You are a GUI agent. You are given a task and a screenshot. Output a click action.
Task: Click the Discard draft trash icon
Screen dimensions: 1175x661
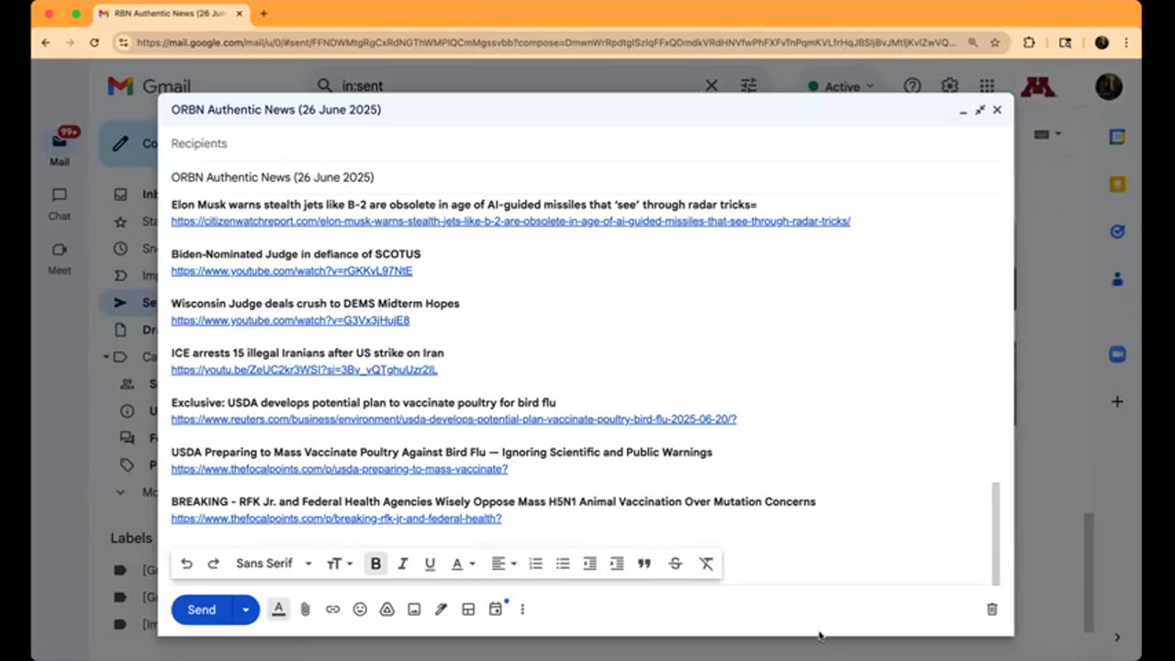point(991,610)
